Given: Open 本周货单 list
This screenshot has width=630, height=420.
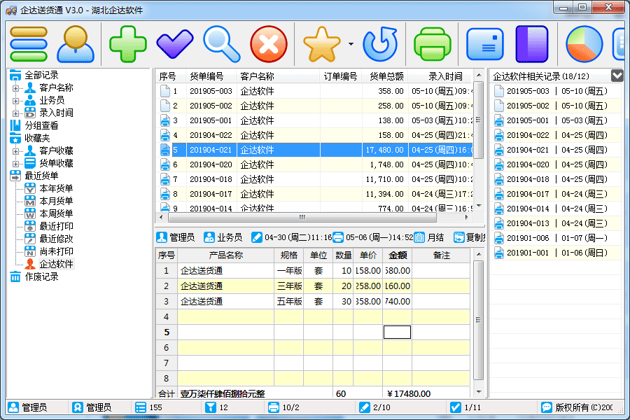Looking at the screenshot, I should 56,213.
